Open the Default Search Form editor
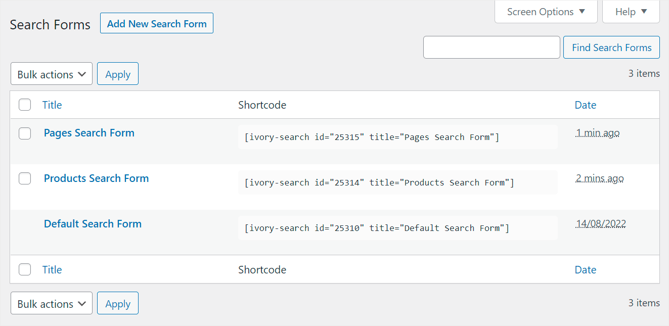669x326 pixels. click(x=93, y=223)
